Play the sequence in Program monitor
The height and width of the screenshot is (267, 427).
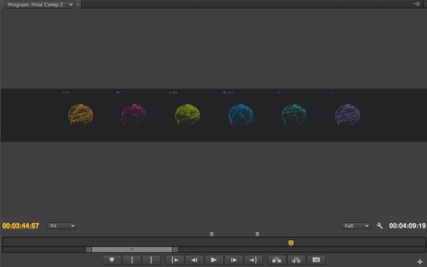[213, 260]
